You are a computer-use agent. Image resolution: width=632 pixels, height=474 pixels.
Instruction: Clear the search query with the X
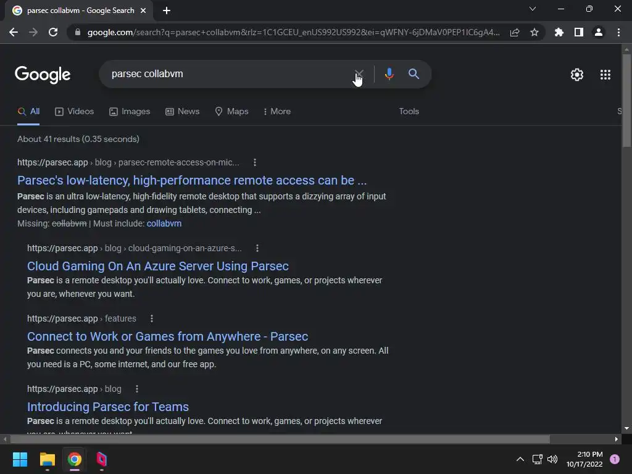(359, 74)
